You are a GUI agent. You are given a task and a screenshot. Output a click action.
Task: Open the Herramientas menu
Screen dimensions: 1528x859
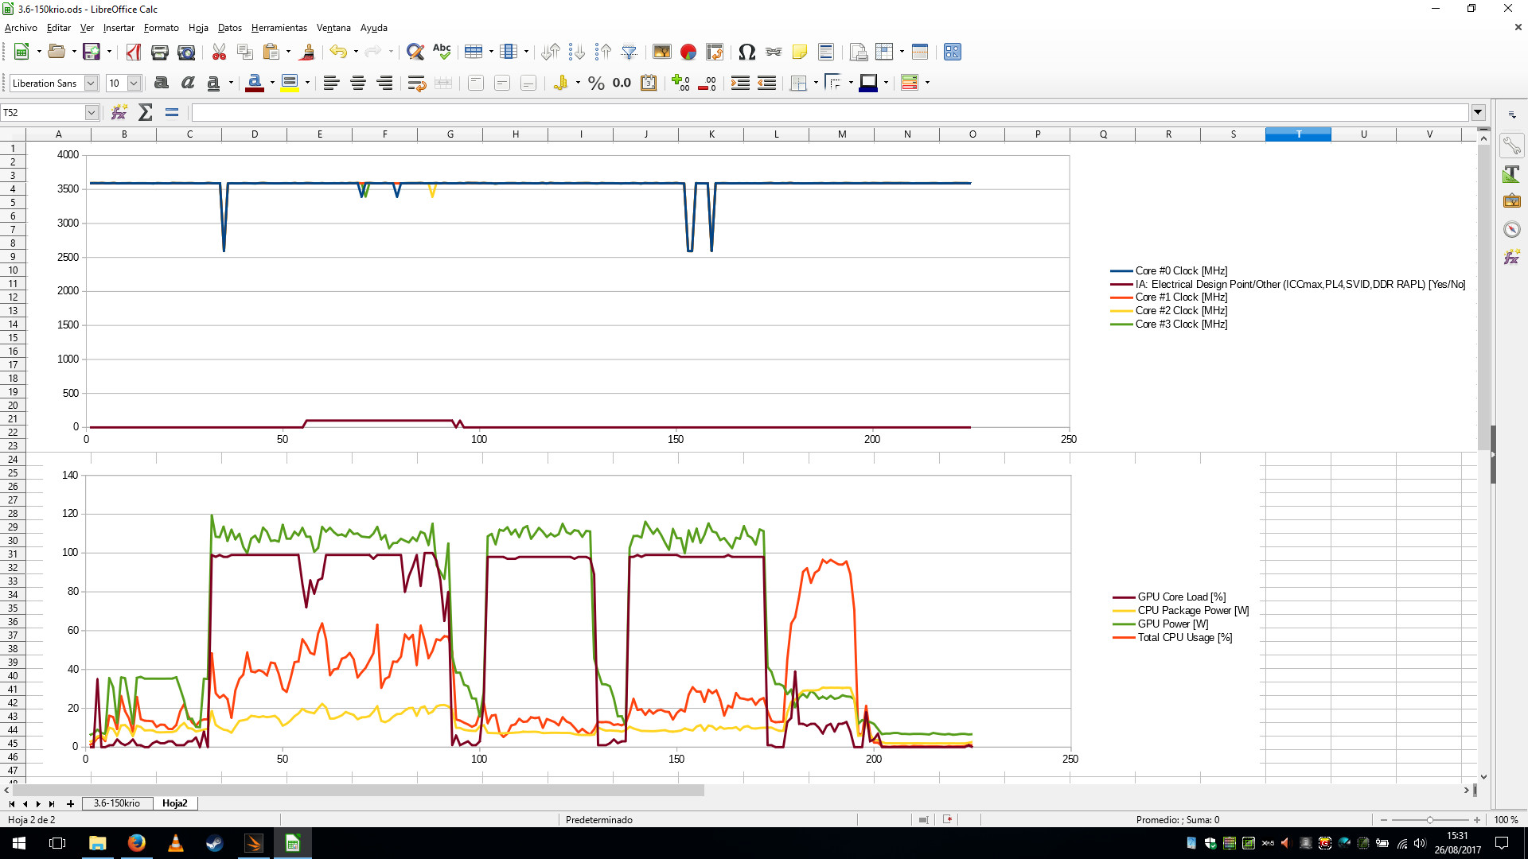coord(279,28)
